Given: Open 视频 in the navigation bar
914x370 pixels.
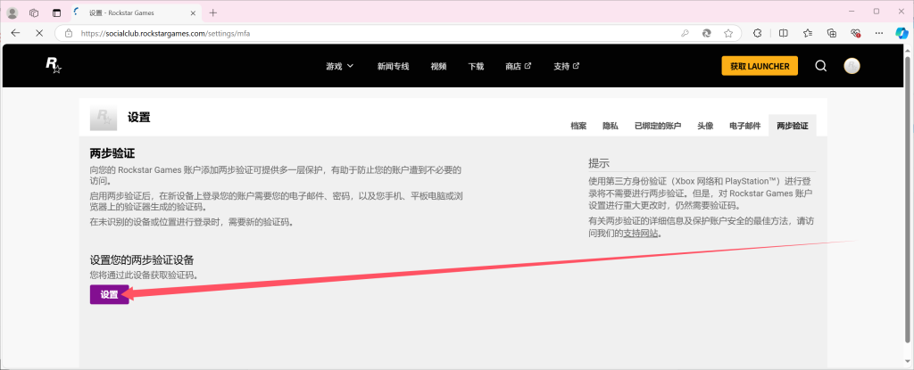Looking at the screenshot, I should point(438,67).
